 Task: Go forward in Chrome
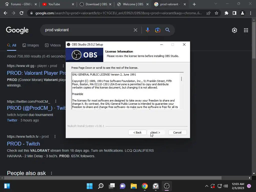13,13
